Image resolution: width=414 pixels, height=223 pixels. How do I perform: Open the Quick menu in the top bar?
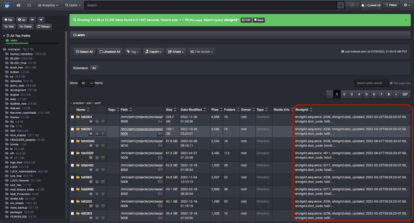73,5
